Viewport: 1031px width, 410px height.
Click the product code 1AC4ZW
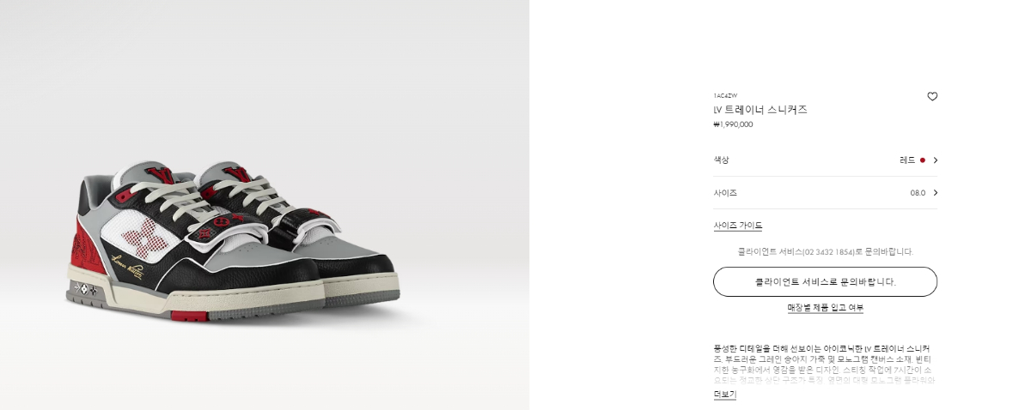(725, 95)
